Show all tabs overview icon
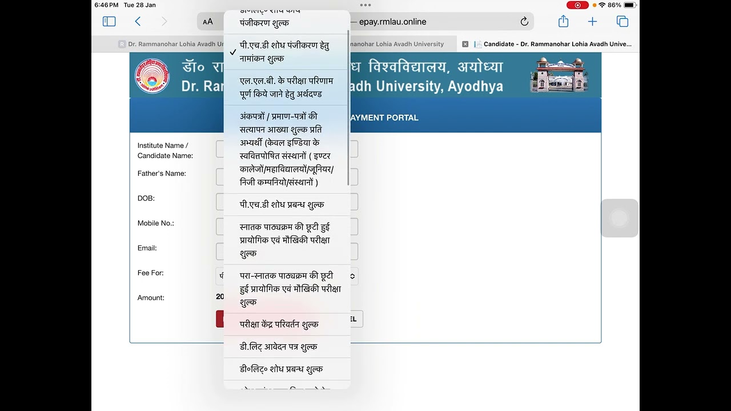 point(622,22)
